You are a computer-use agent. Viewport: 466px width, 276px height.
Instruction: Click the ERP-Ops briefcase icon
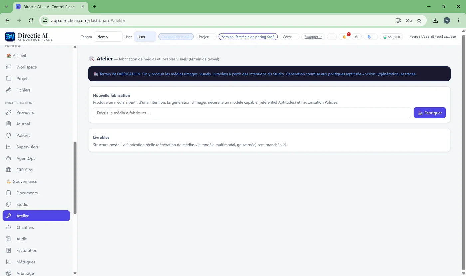click(9, 170)
